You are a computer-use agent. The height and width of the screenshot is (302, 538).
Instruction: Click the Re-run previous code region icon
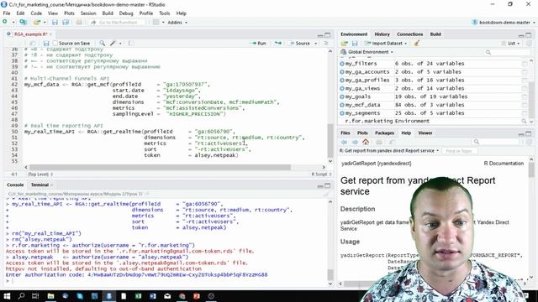(x=278, y=43)
